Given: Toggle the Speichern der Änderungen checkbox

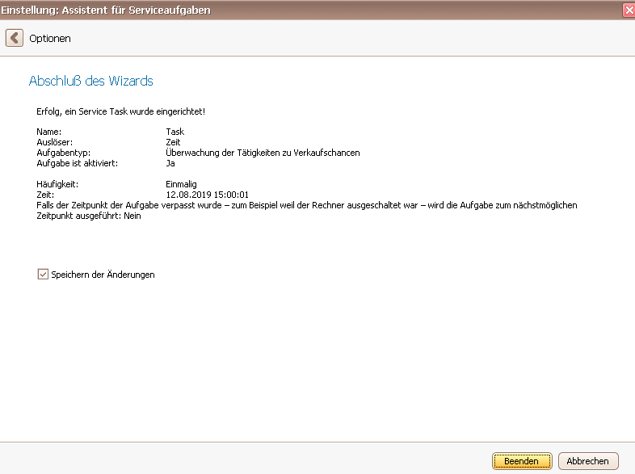Looking at the screenshot, I should 43,275.
